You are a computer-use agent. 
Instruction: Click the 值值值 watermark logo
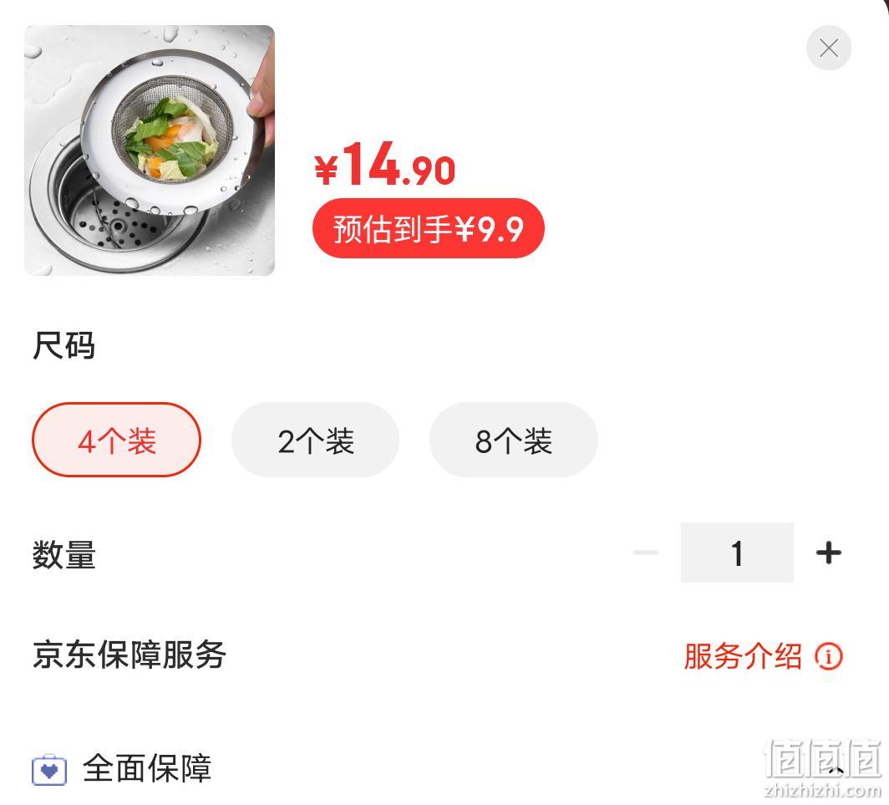pos(822,758)
